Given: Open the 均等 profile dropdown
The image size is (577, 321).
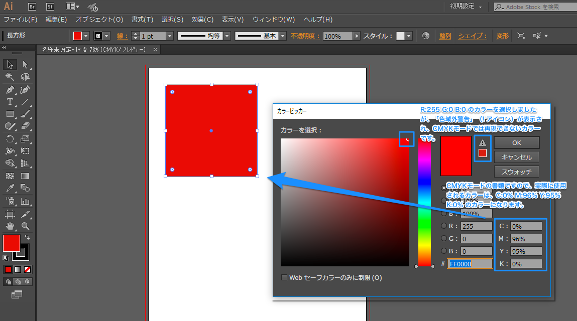Looking at the screenshot, I should pos(227,36).
